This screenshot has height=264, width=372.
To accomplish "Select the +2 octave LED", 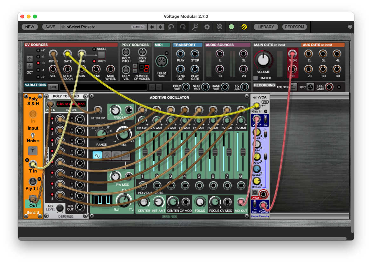I will coord(38,50).
